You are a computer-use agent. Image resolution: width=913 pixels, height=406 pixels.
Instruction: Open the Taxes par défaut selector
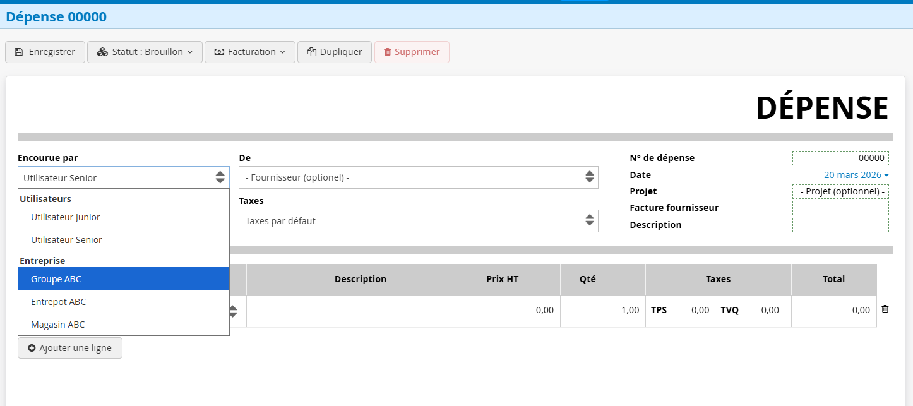pyautogui.click(x=418, y=220)
